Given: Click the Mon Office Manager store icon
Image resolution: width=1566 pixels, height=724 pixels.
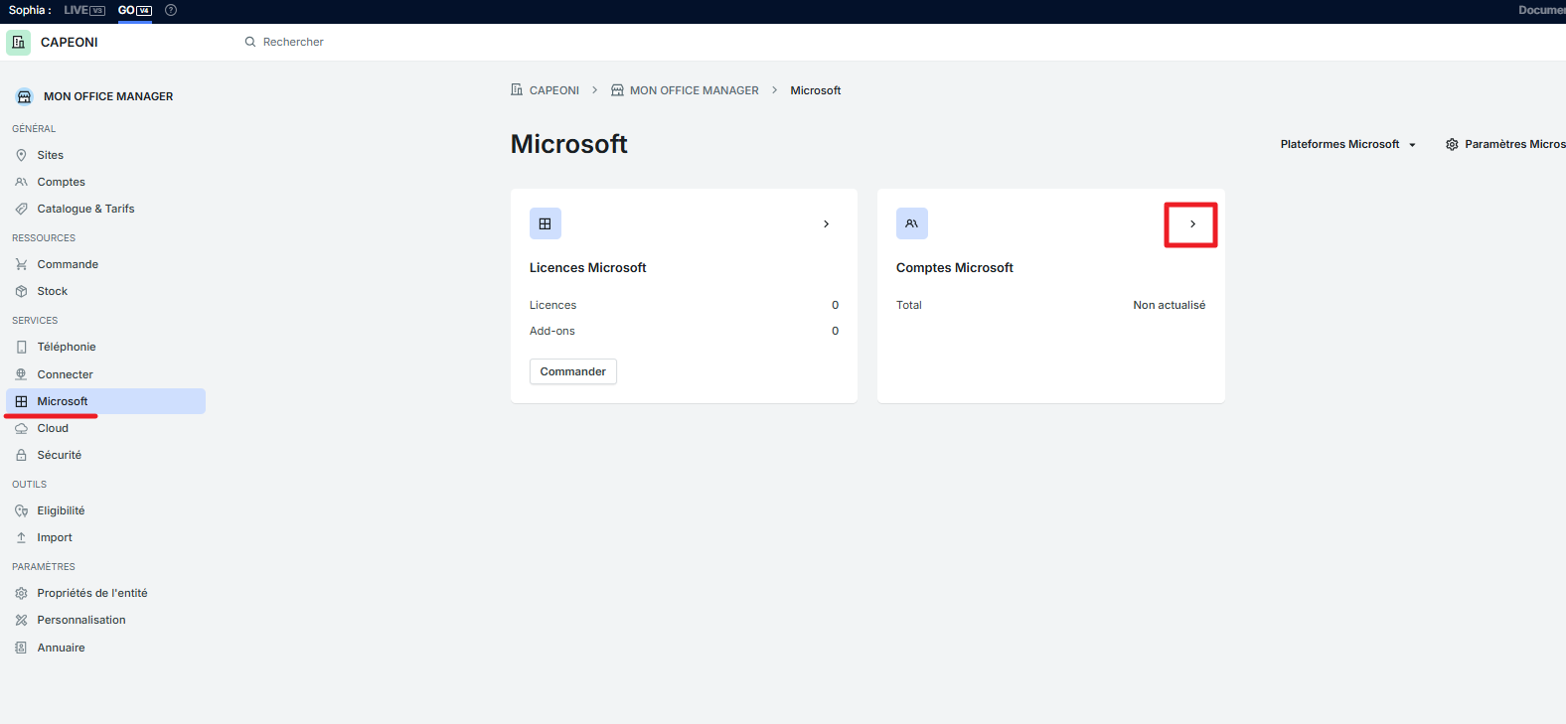Looking at the screenshot, I should (25, 96).
